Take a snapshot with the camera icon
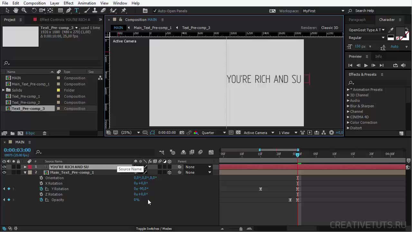The height and width of the screenshot is (232, 412). (x=182, y=133)
